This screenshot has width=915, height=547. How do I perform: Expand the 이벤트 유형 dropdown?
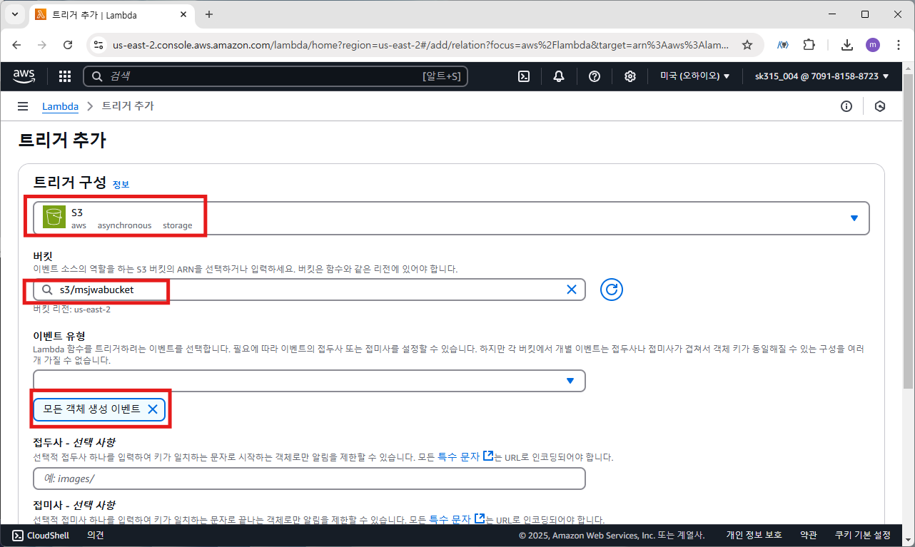tap(309, 381)
